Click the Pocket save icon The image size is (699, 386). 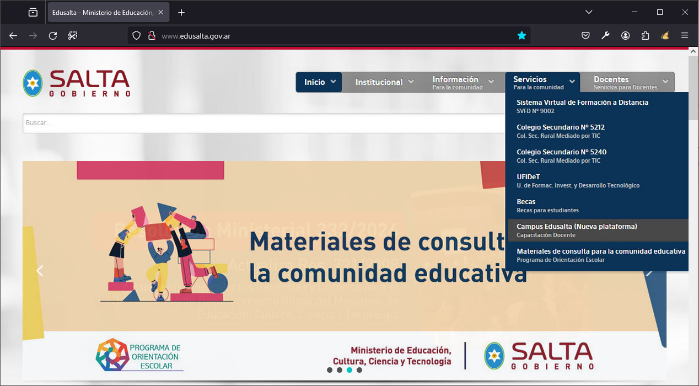tap(585, 35)
